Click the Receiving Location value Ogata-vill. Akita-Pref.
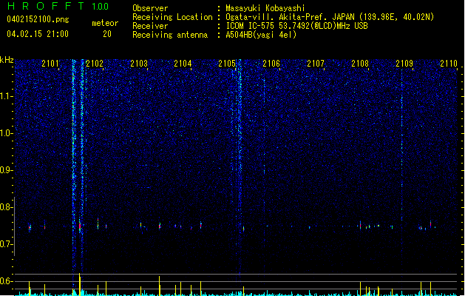465x296 pixels. pos(330,17)
